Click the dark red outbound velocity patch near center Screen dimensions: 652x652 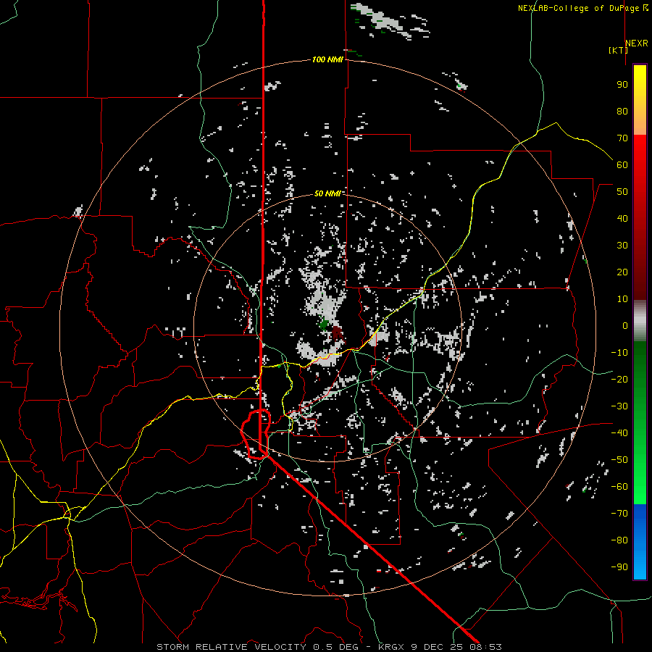tap(337, 333)
